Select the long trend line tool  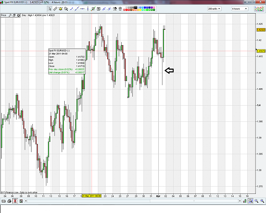coord(77,9)
